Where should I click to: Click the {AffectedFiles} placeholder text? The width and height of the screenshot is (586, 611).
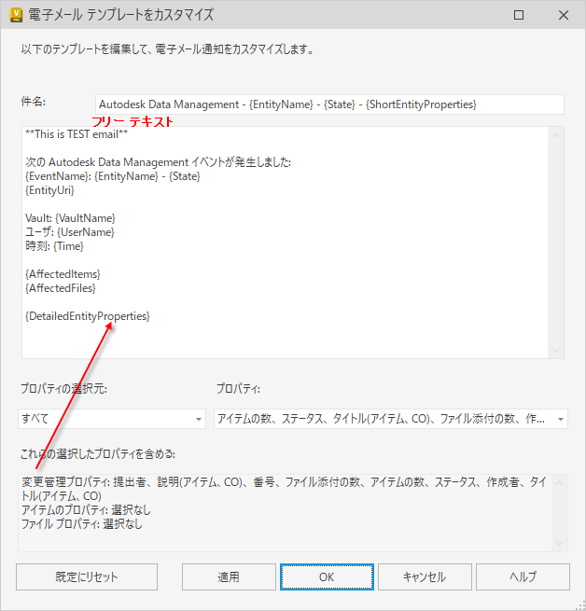pyautogui.click(x=61, y=288)
